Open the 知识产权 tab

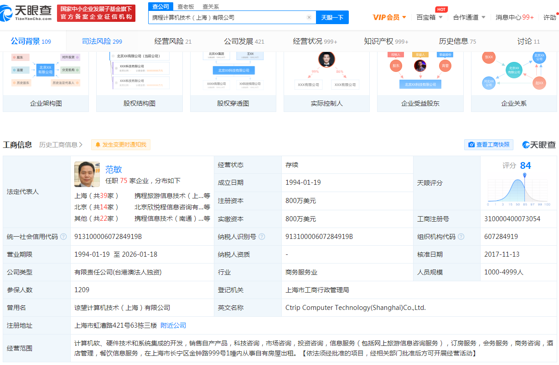click(386, 41)
